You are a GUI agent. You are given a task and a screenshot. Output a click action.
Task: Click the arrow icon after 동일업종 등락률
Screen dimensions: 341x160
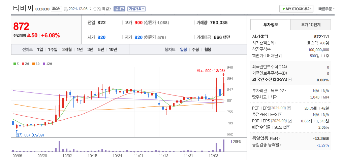[x=281, y=145]
